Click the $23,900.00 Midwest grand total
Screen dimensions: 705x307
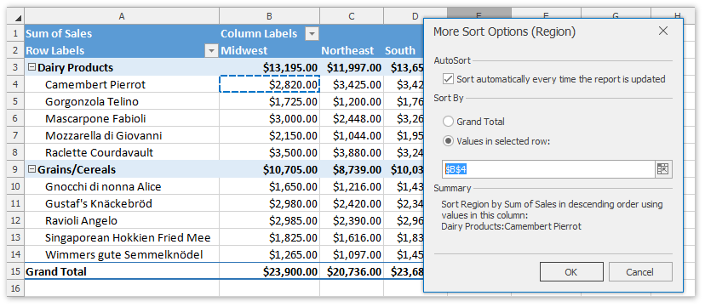[269, 271]
